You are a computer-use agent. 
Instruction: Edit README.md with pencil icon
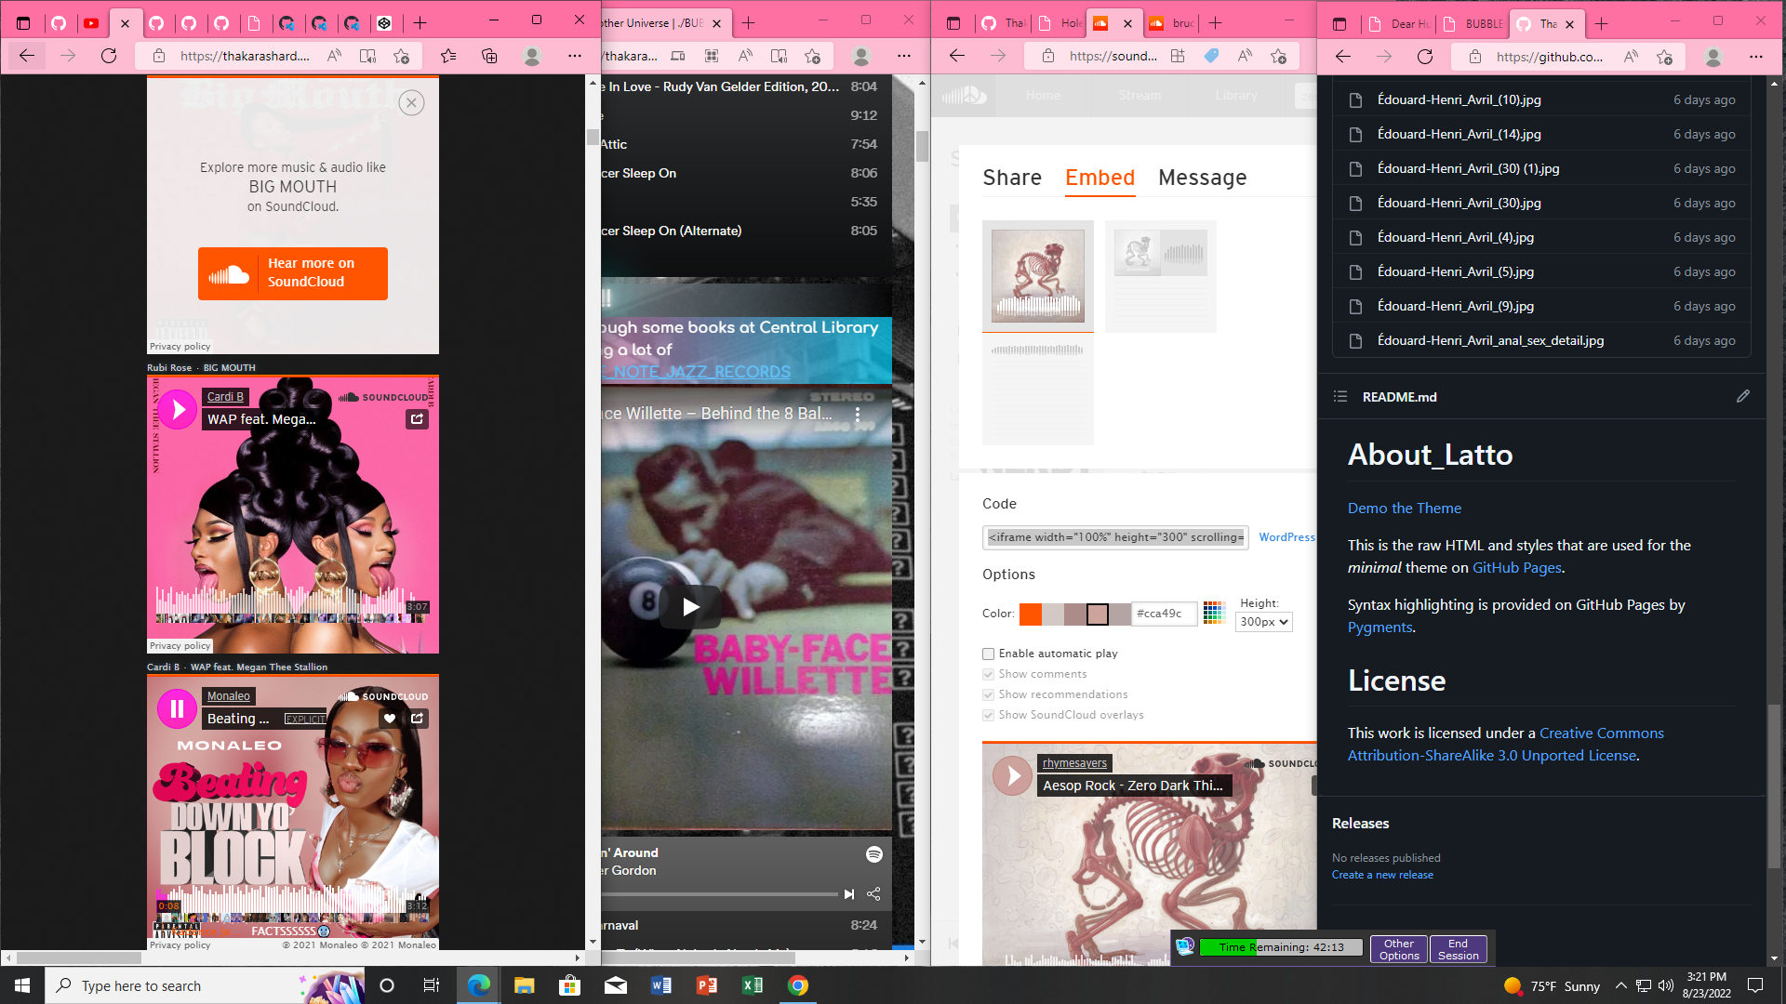(x=1742, y=396)
